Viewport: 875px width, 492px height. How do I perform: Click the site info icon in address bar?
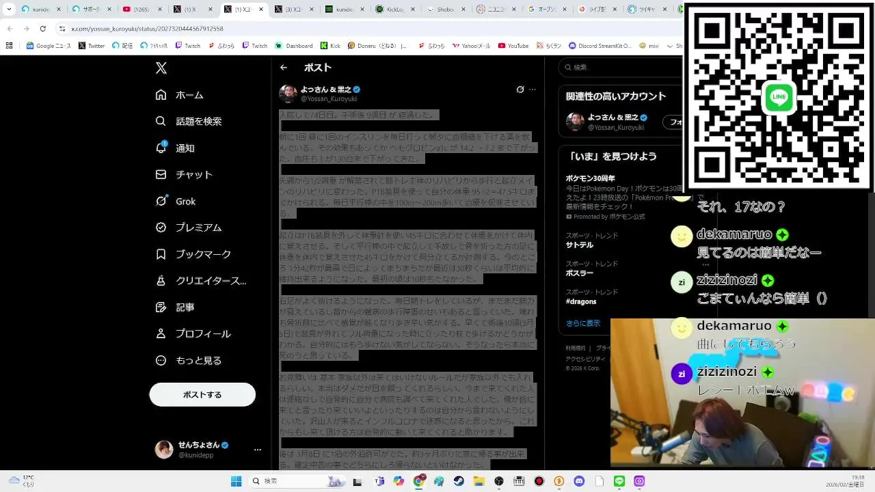62,29
